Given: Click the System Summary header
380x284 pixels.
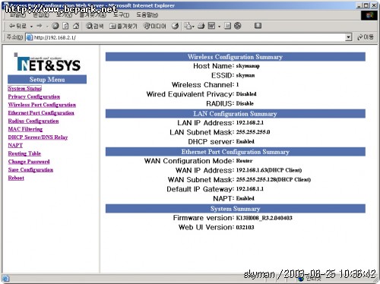Looking at the screenshot, I should (x=236, y=209).
